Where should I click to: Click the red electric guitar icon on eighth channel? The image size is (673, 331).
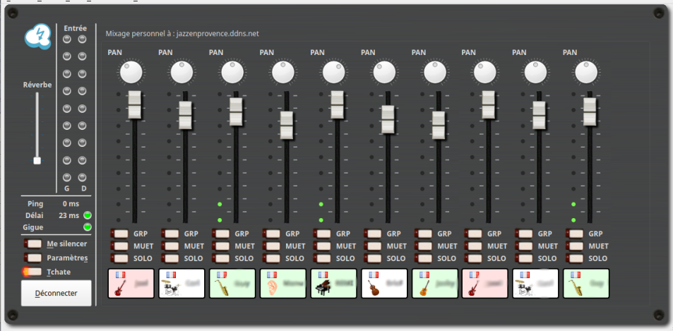pos(475,287)
